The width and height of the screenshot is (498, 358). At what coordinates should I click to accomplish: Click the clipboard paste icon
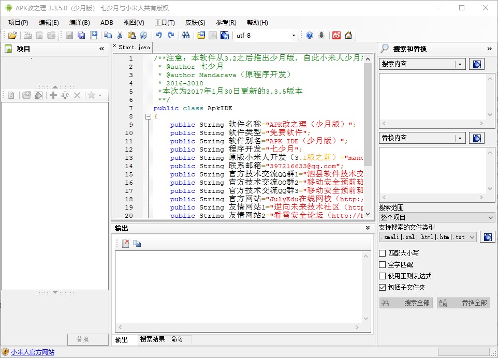(131, 35)
